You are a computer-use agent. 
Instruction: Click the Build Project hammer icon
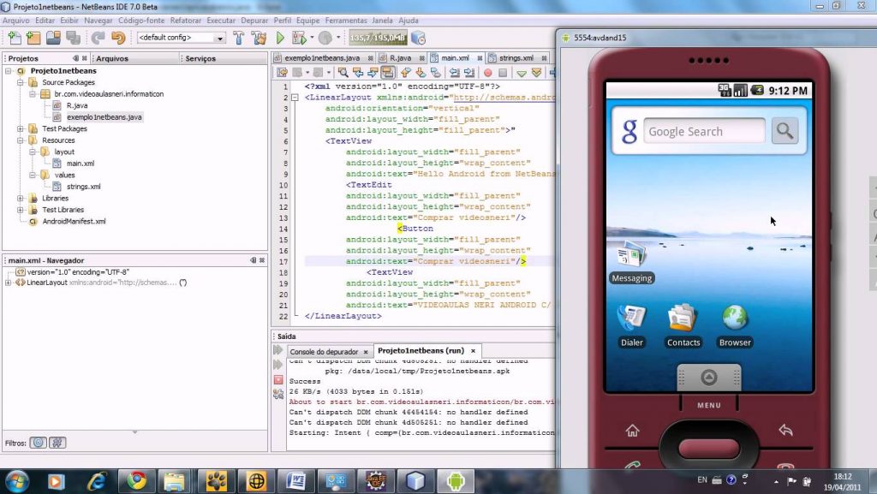(x=239, y=38)
